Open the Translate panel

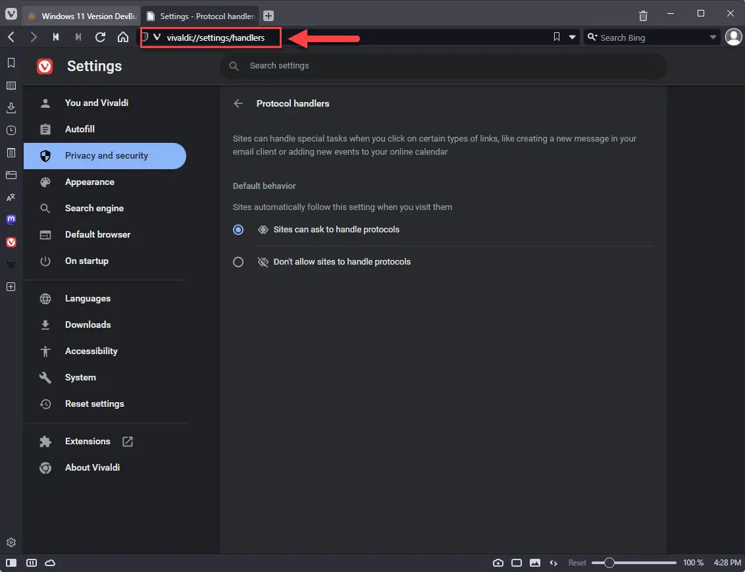point(11,197)
